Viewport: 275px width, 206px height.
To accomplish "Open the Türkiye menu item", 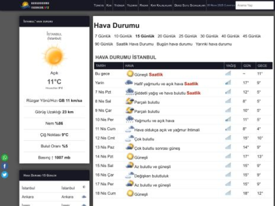I will coord(99,5).
